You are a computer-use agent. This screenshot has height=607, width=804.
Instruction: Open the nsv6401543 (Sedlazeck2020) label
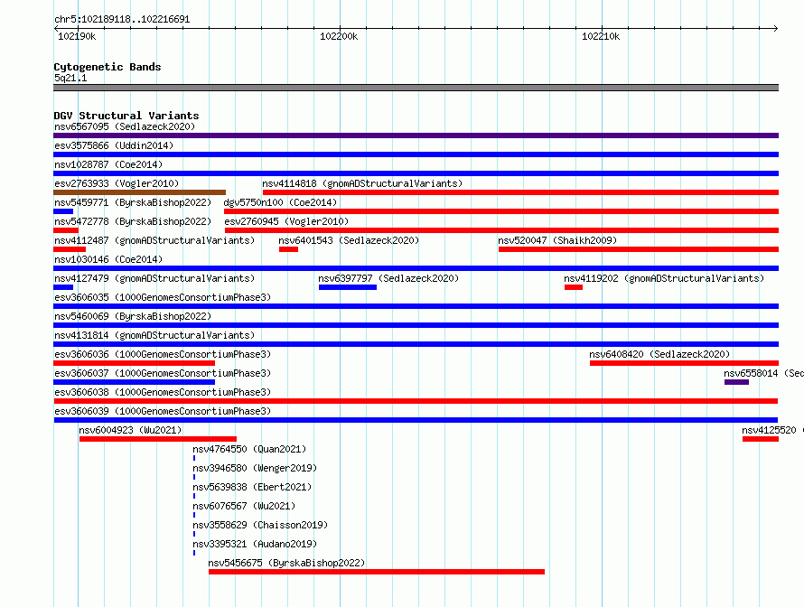(349, 240)
